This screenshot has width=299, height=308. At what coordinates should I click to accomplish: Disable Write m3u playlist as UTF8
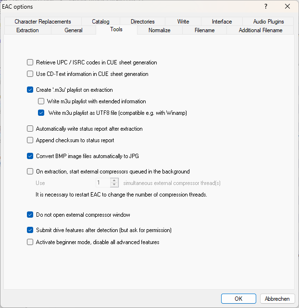pos(41,113)
